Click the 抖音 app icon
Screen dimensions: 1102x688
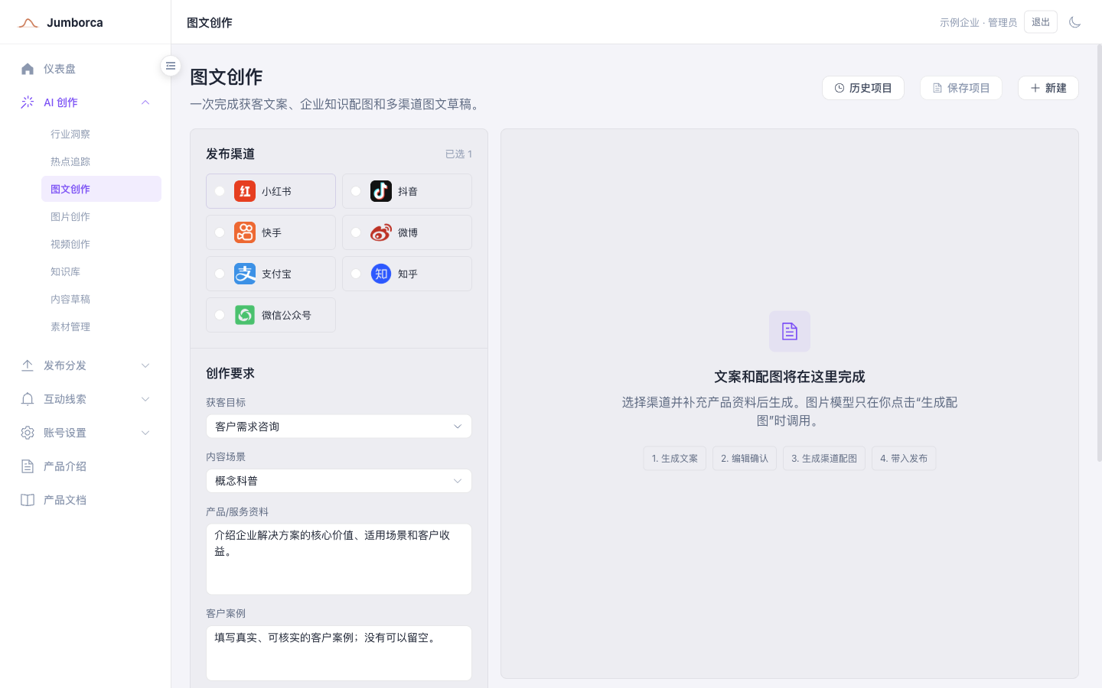pos(381,191)
